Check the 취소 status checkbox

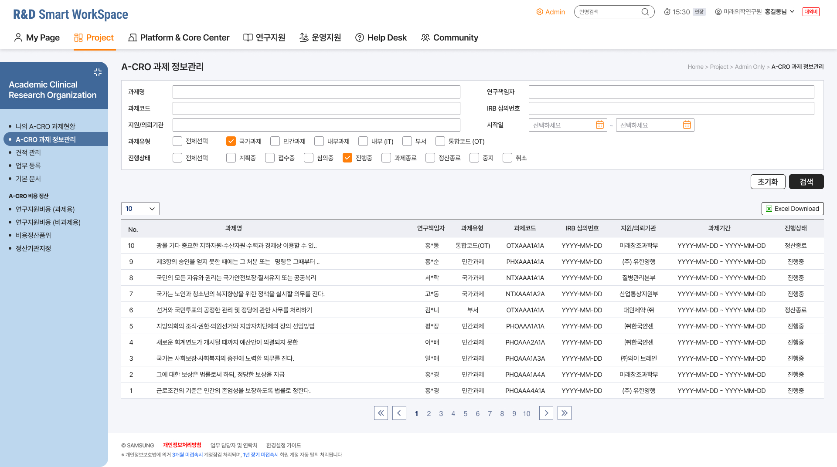click(x=507, y=158)
